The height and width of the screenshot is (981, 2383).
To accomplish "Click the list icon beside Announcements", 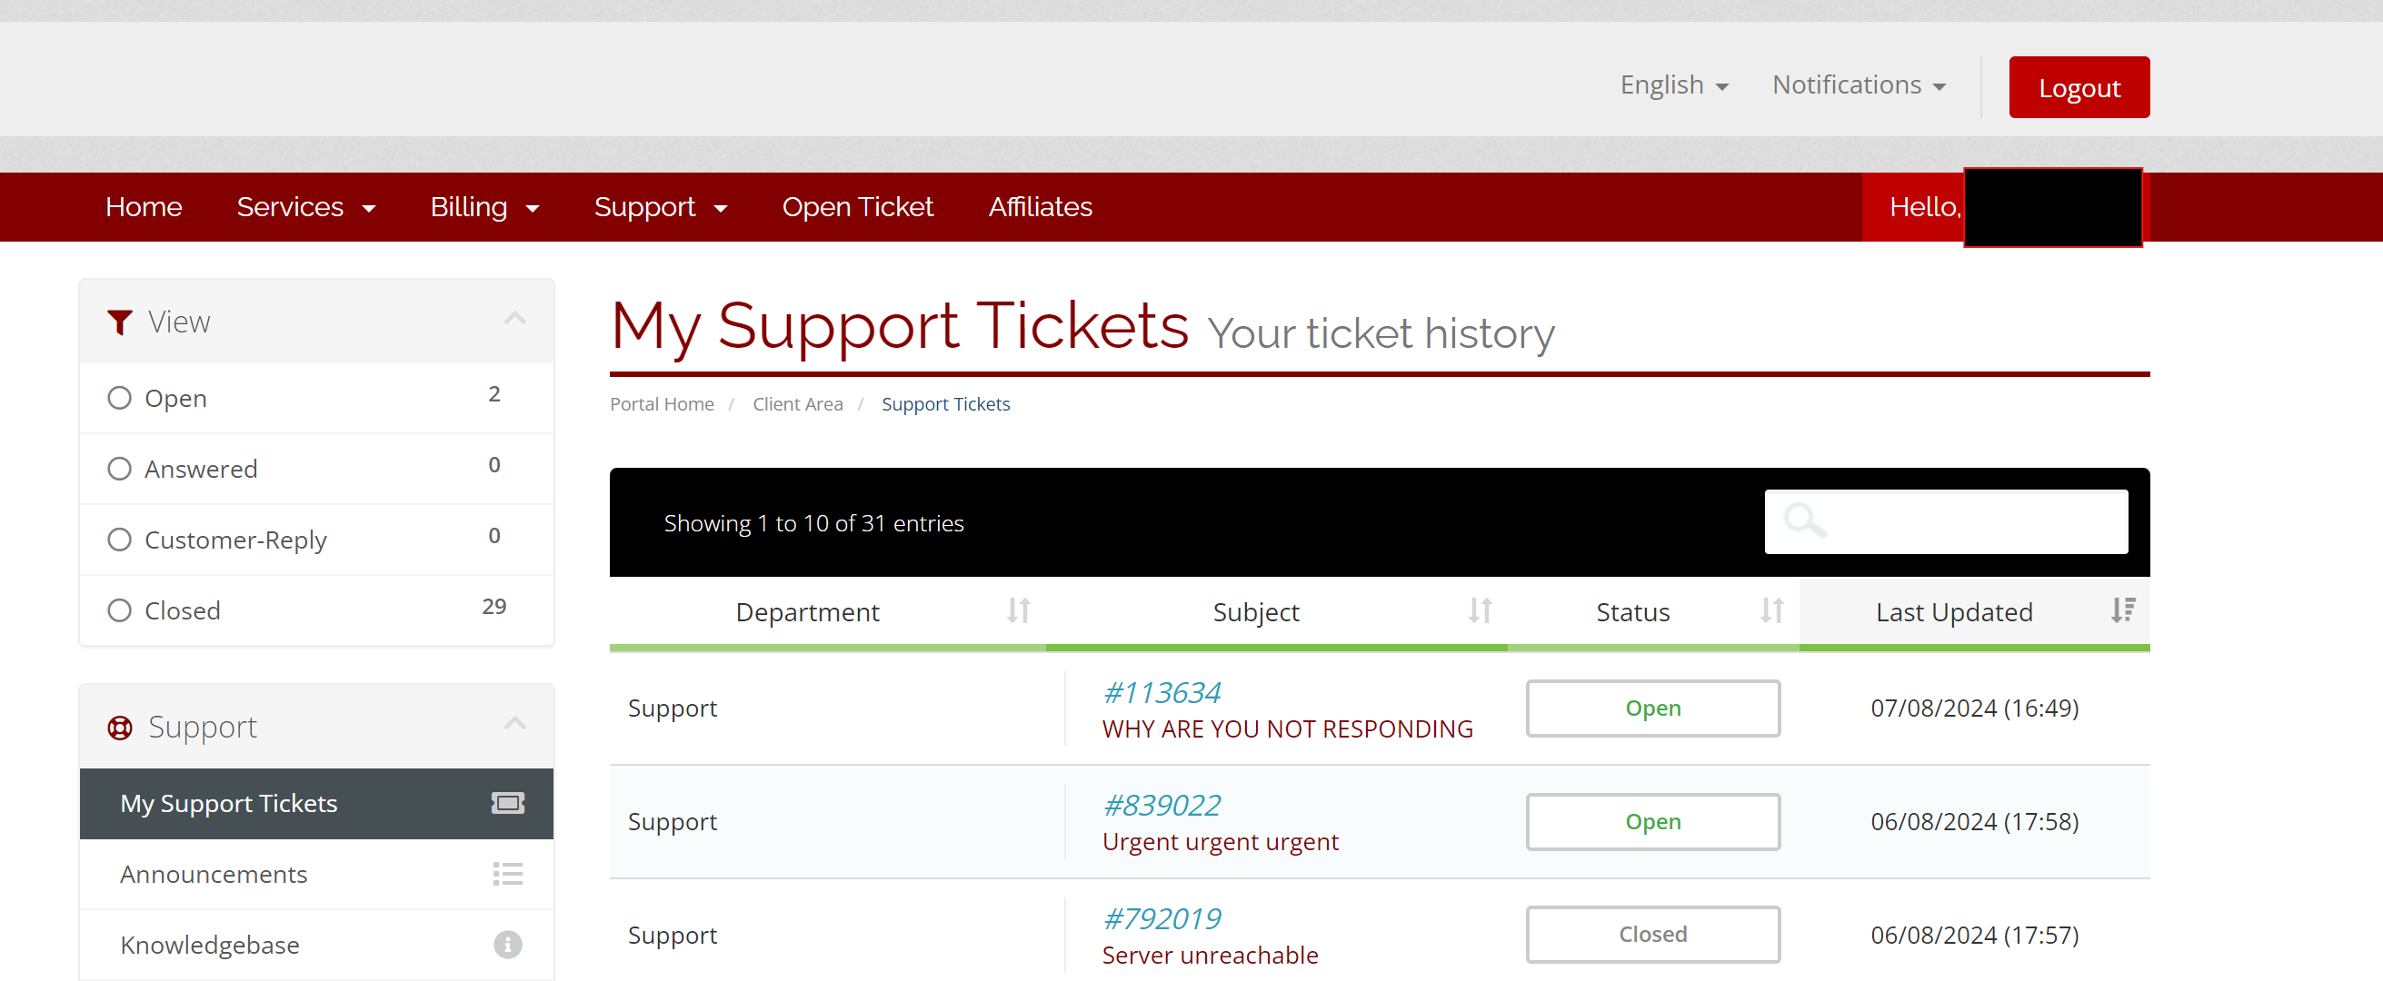I will tap(508, 874).
